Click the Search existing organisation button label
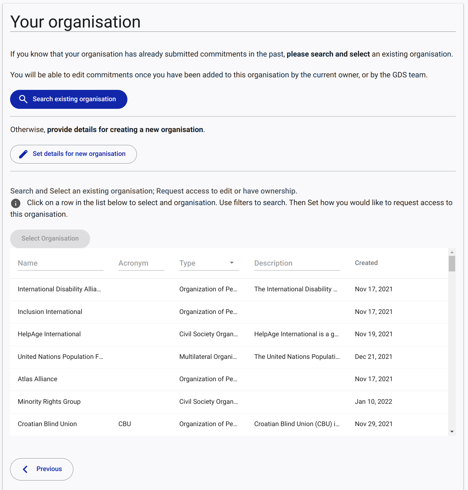This screenshot has height=490, width=468. [74, 99]
